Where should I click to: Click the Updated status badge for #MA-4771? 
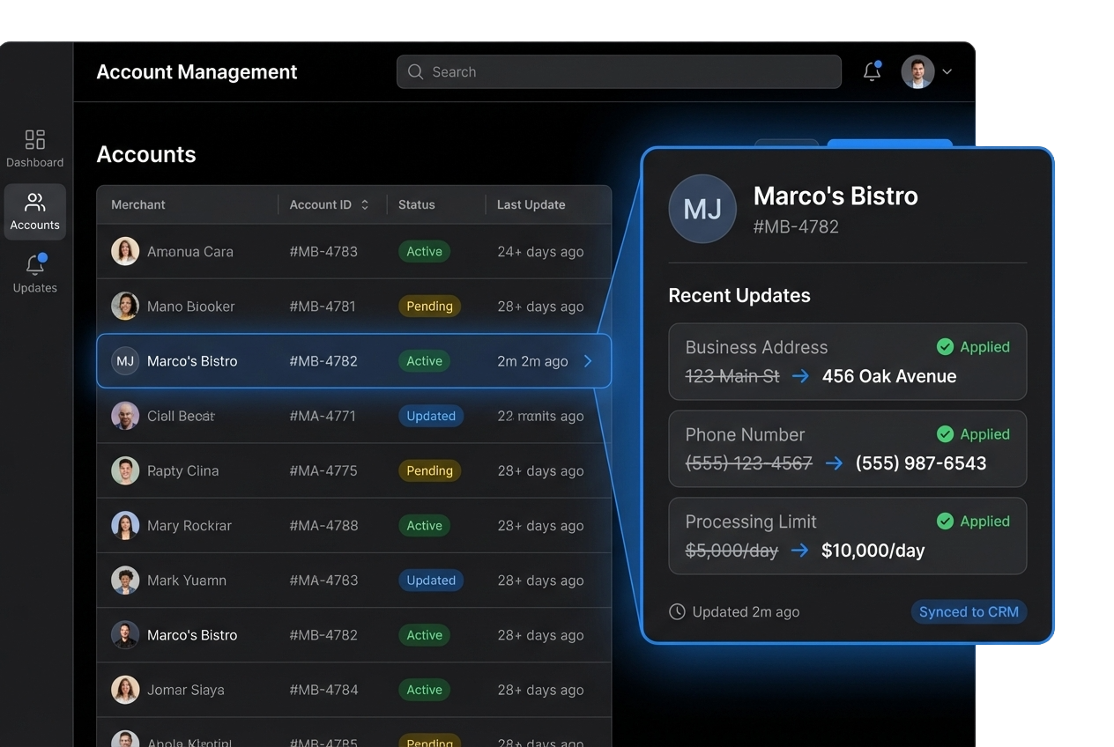point(431,416)
